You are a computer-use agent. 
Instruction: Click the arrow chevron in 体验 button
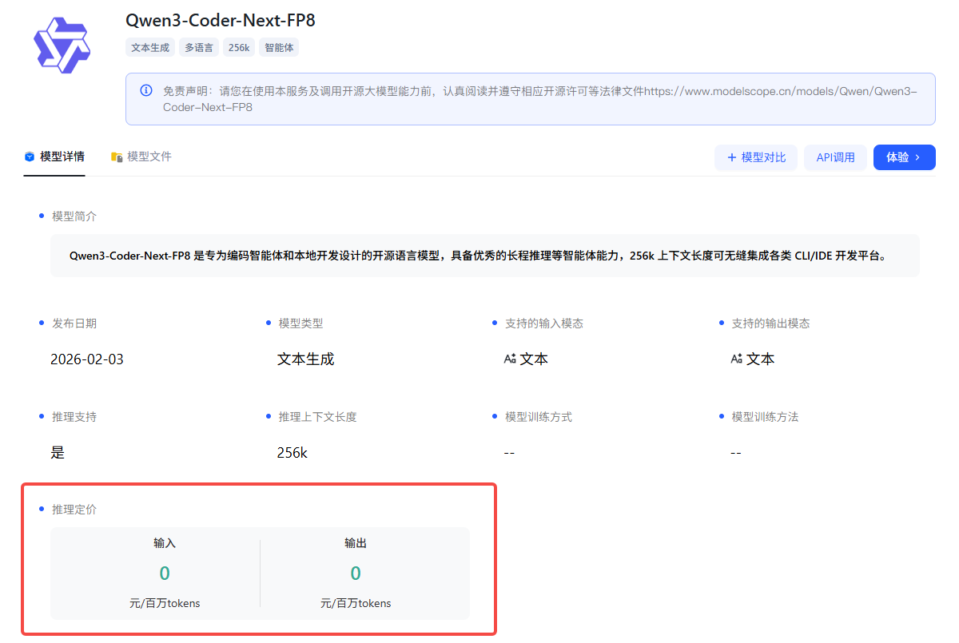[917, 157]
